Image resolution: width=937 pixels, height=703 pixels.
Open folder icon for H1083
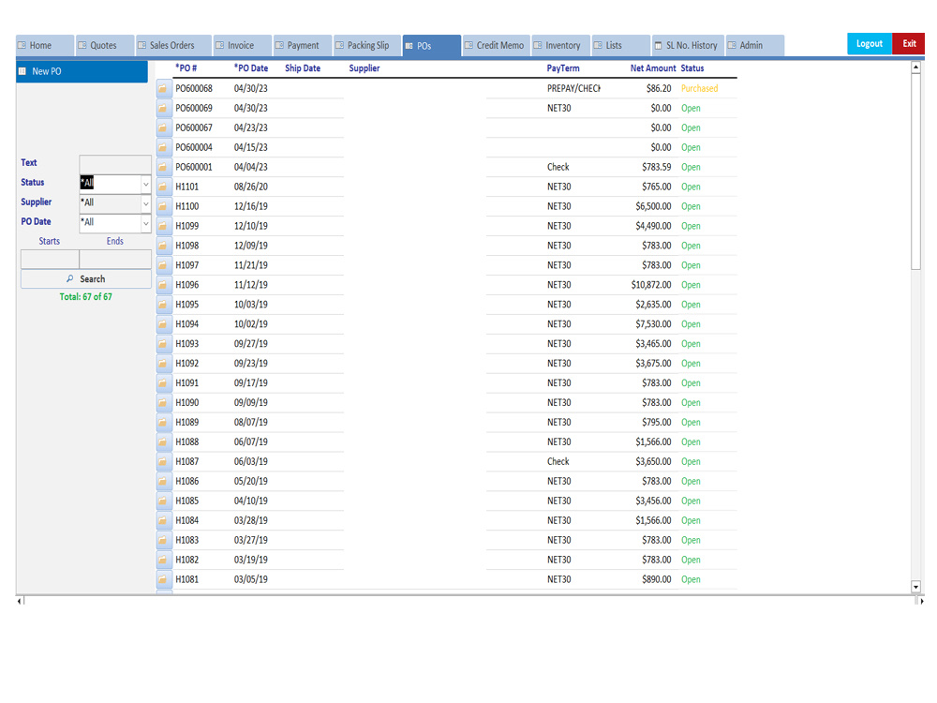[163, 541]
